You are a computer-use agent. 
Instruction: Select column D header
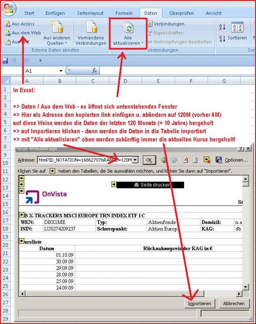tap(125, 81)
